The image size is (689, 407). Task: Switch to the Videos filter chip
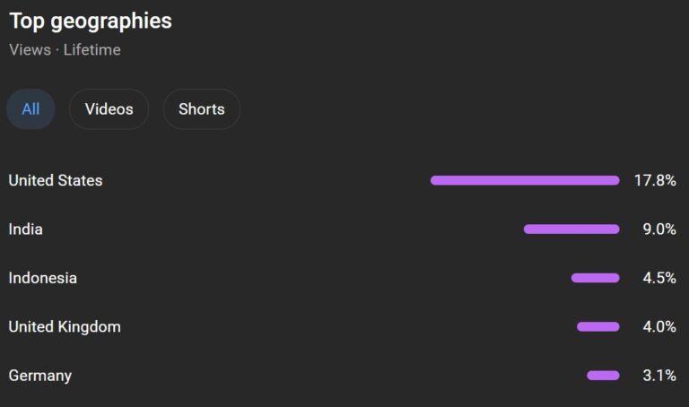[x=109, y=108]
